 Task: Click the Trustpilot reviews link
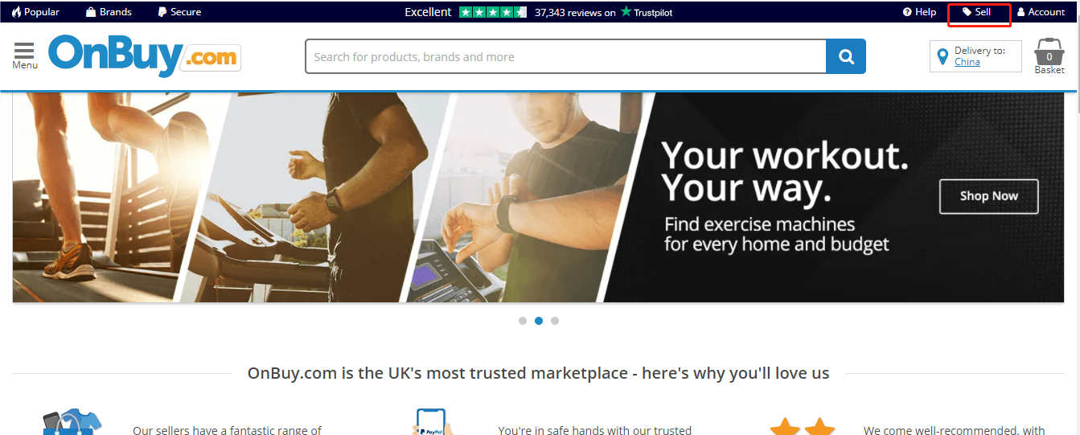(x=603, y=12)
